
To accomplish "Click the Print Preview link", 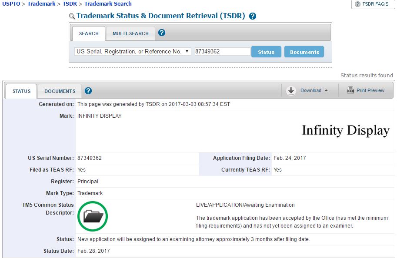I will tap(370, 90).
